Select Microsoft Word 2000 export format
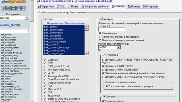The height and width of the screenshot is (102, 182). 45,70
